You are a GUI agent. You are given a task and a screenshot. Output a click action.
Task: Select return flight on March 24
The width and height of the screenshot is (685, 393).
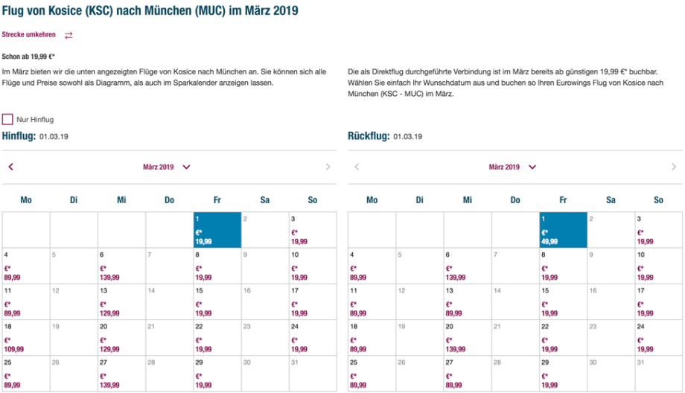tap(659, 338)
